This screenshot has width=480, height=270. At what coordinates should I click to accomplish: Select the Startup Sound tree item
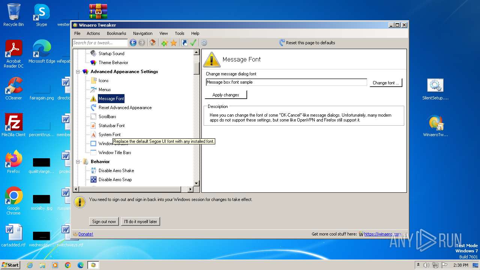click(111, 54)
